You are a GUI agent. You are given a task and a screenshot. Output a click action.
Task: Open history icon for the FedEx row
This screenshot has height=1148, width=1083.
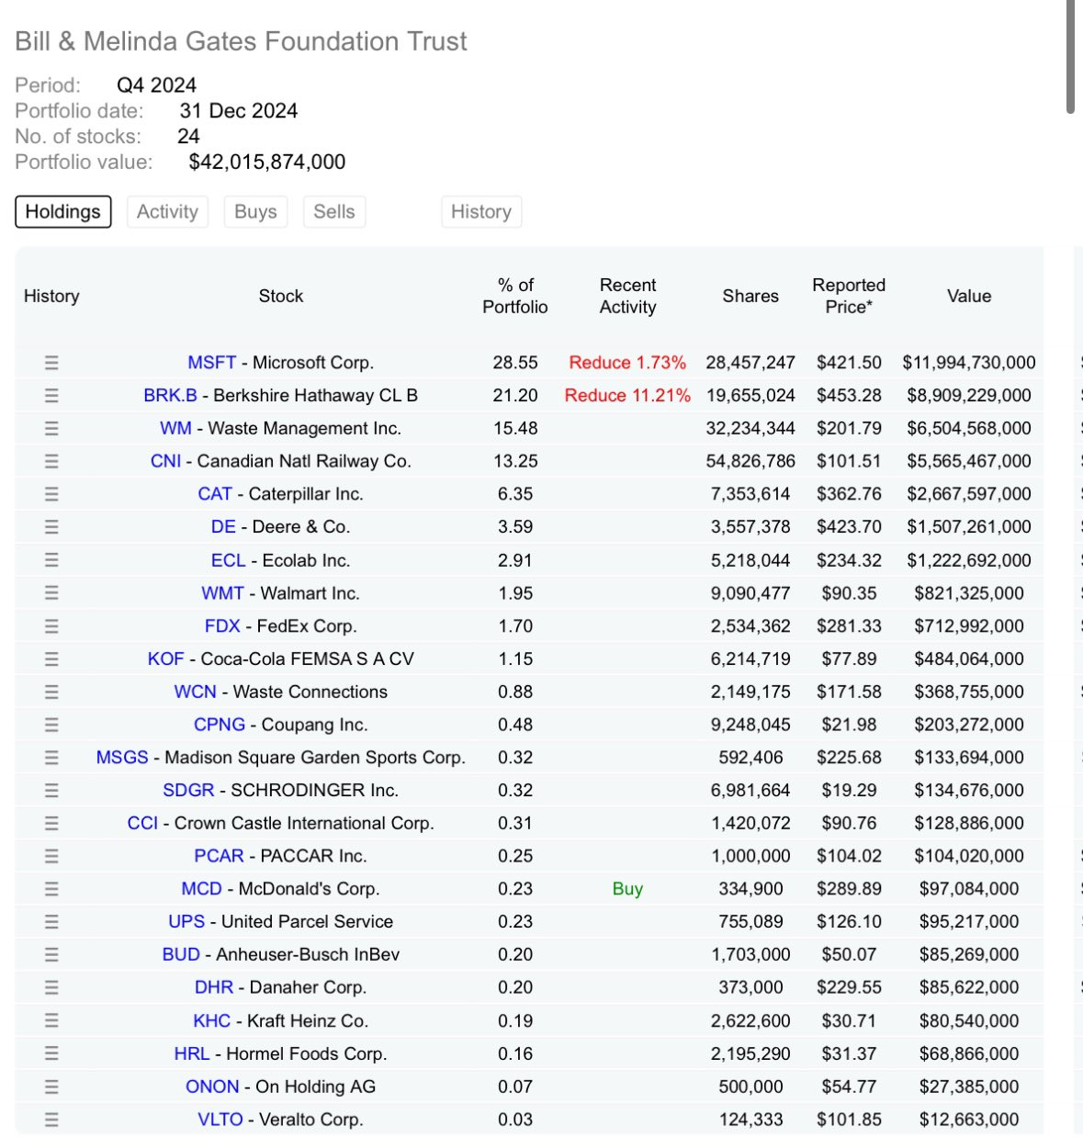click(x=51, y=626)
